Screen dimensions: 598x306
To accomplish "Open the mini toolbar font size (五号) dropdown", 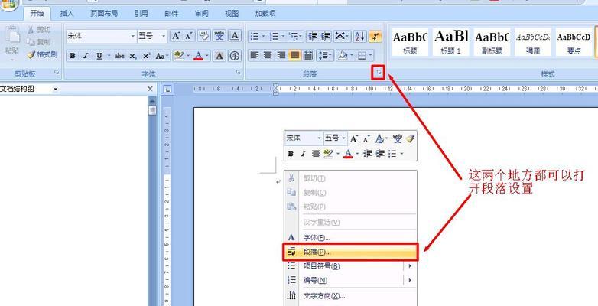I will click(344, 139).
